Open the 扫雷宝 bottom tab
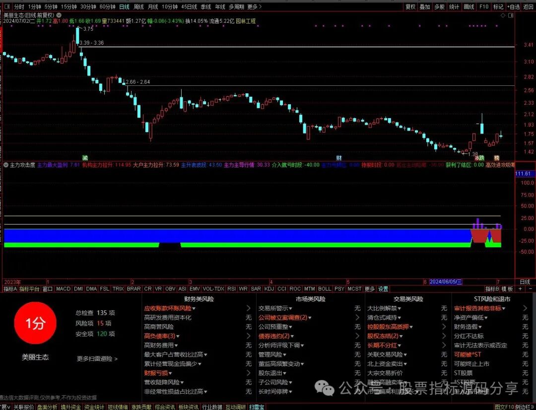Viewport: 536px width, 410px height. (257, 407)
